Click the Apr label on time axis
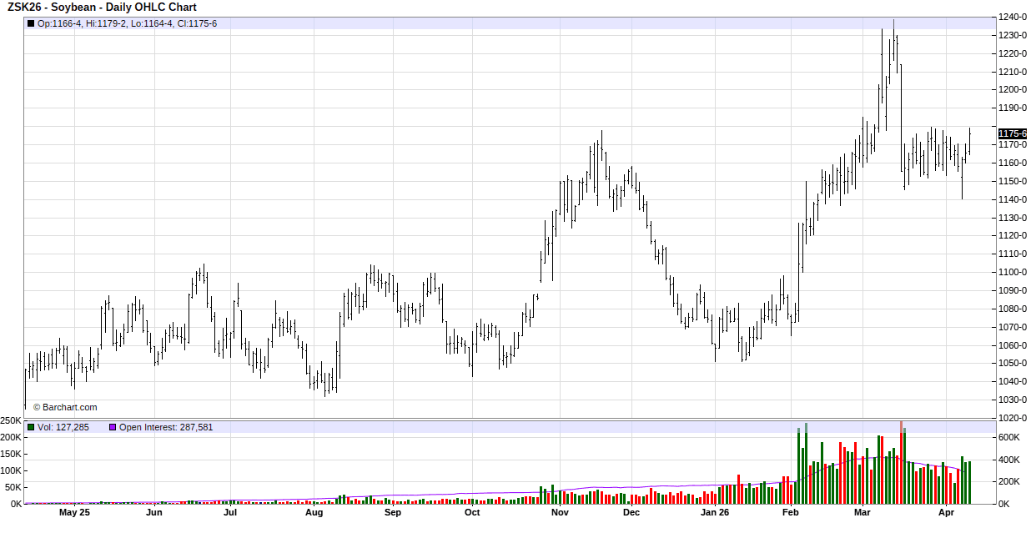Image resolution: width=1031 pixels, height=538 pixels. coord(945,513)
